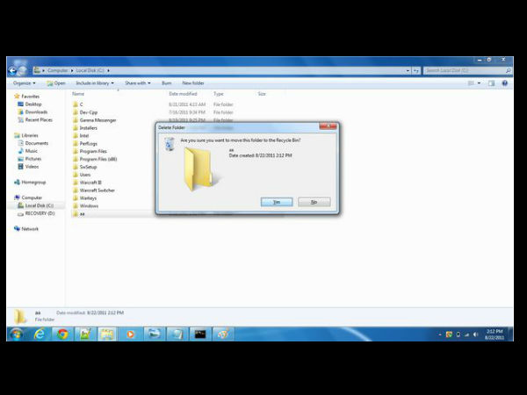Click Burn in the toolbar
This screenshot has width=527, height=395.
coord(166,83)
